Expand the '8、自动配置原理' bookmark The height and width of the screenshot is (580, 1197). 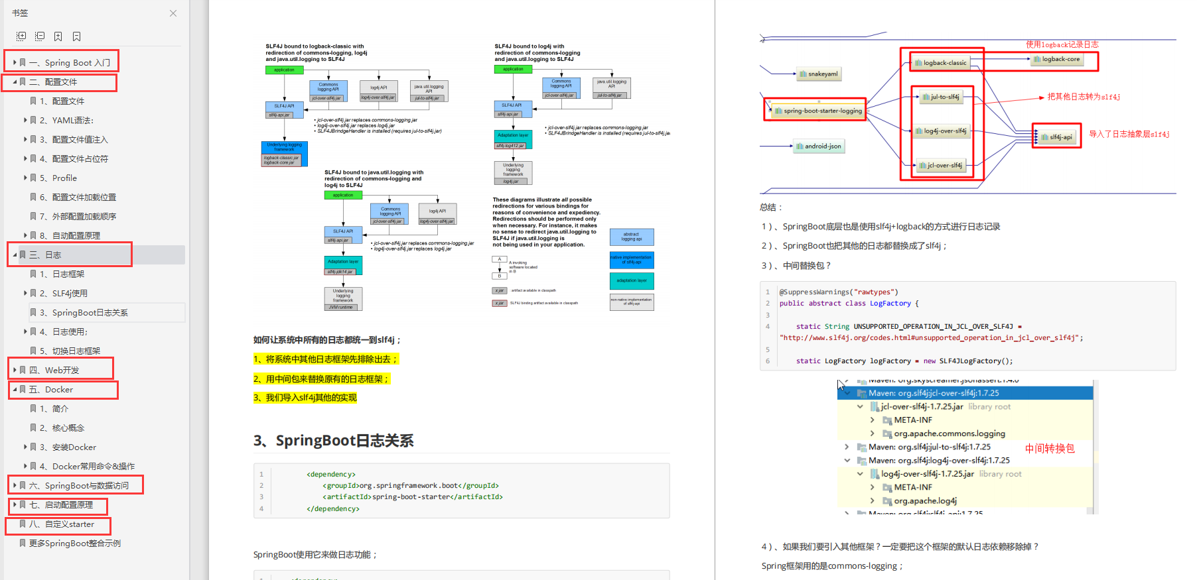click(25, 236)
